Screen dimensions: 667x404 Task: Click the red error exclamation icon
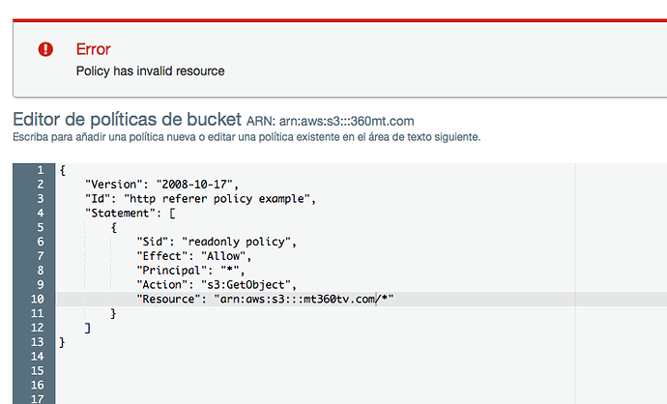[45, 49]
